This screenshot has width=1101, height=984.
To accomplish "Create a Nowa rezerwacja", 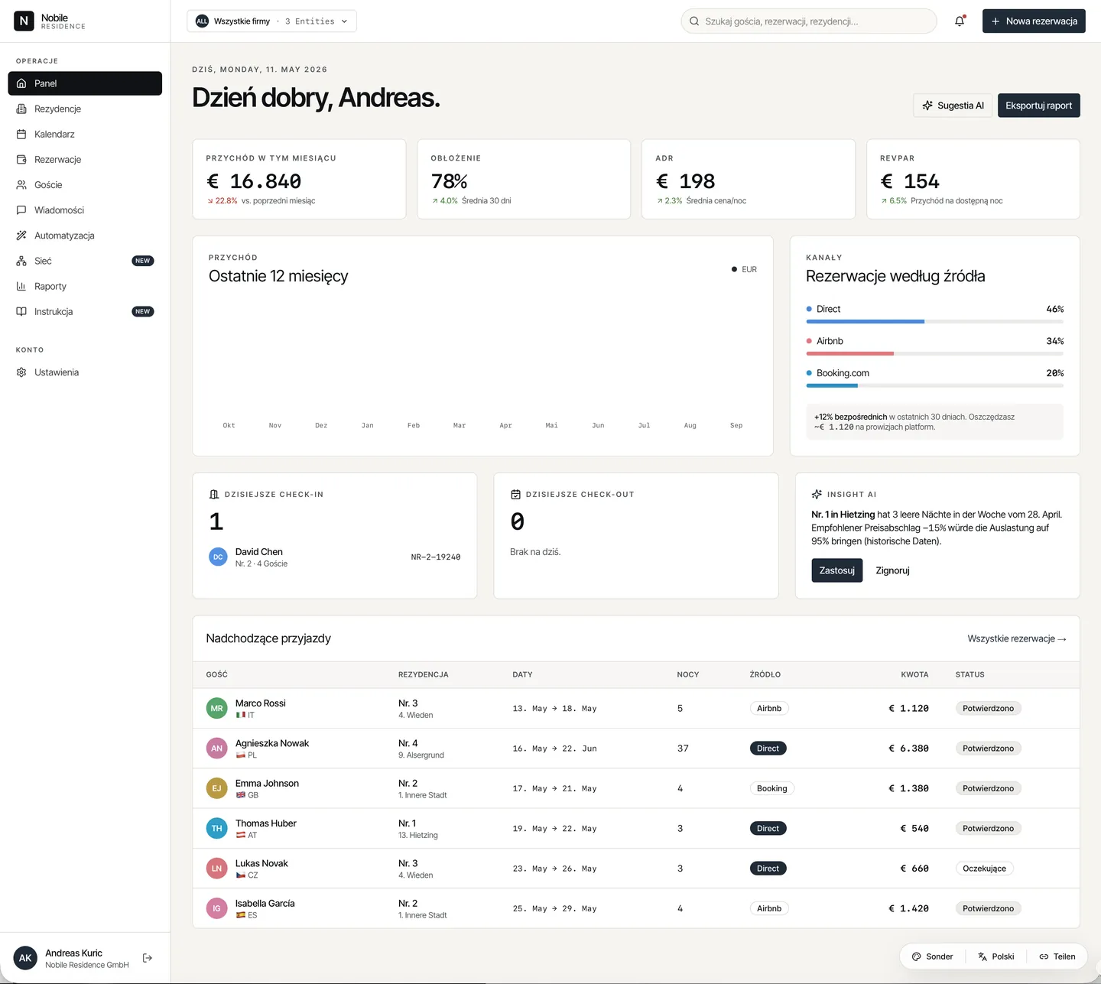I will [x=1034, y=21].
